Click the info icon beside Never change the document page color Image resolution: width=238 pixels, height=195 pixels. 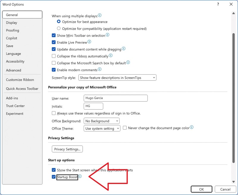pos(192,127)
